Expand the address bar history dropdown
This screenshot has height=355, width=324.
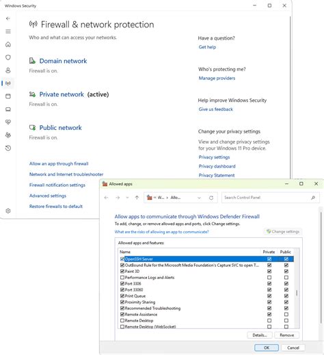(x=199, y=198)
